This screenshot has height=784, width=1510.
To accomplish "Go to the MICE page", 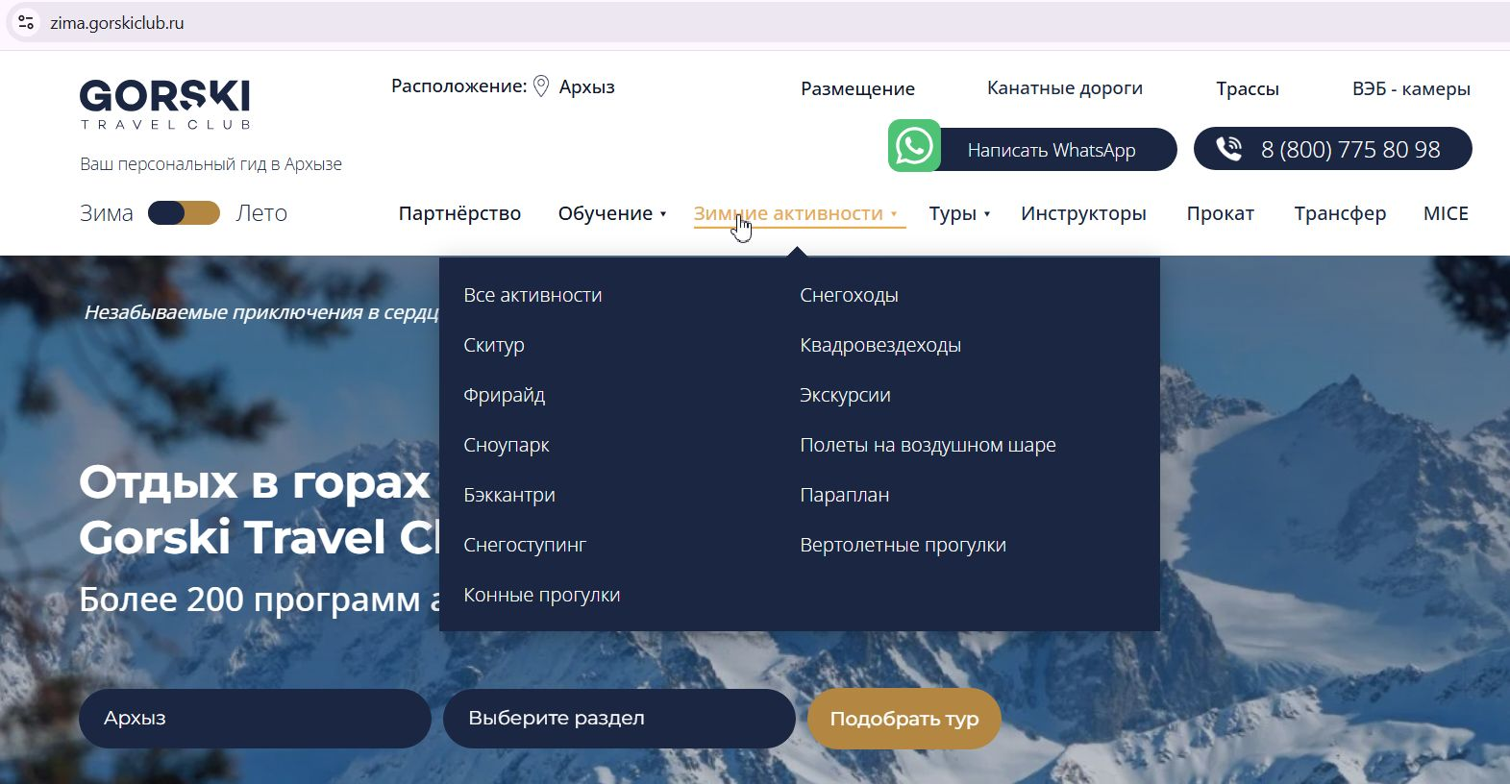I will click(x=1446, y=213).
